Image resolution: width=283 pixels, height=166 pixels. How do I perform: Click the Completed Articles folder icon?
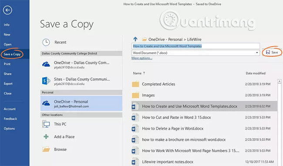[x=135, y=84]
